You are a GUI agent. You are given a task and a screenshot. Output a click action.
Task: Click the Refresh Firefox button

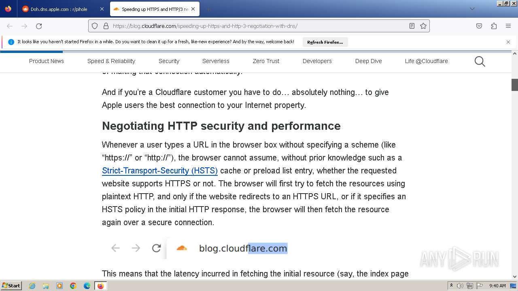click(325, 42)
